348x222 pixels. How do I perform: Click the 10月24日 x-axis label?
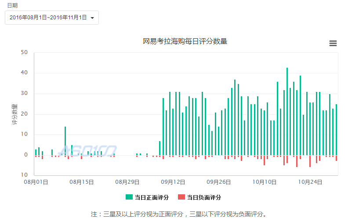coord(310,182)
